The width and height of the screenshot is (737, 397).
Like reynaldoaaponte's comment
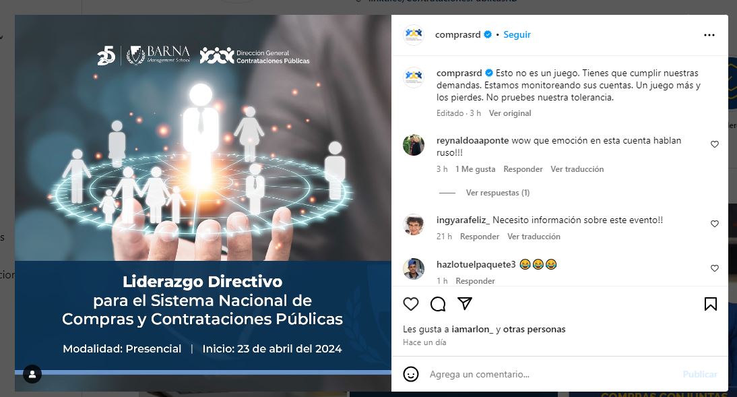[x=715, y=144]
